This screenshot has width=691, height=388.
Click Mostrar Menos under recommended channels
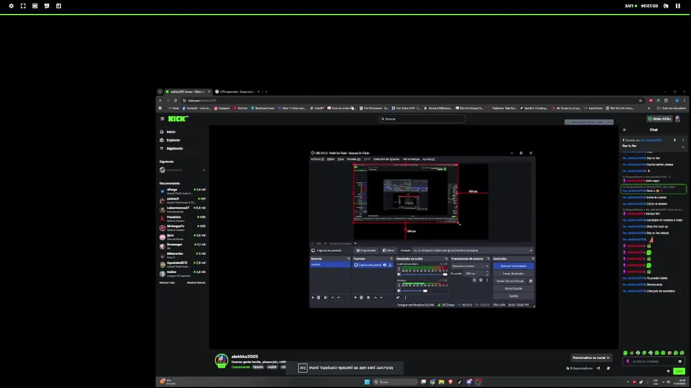[196, 282]
